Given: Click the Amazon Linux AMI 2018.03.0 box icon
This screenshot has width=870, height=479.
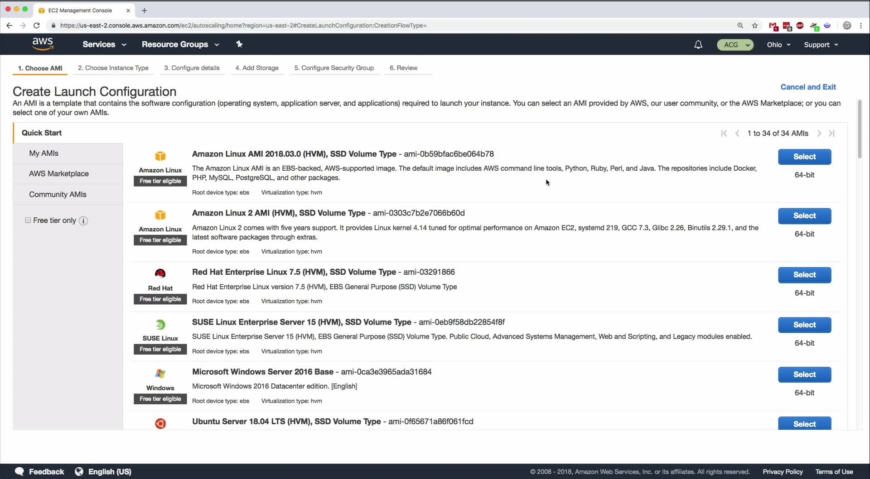Looking at the screenshot, I should 160,156.
